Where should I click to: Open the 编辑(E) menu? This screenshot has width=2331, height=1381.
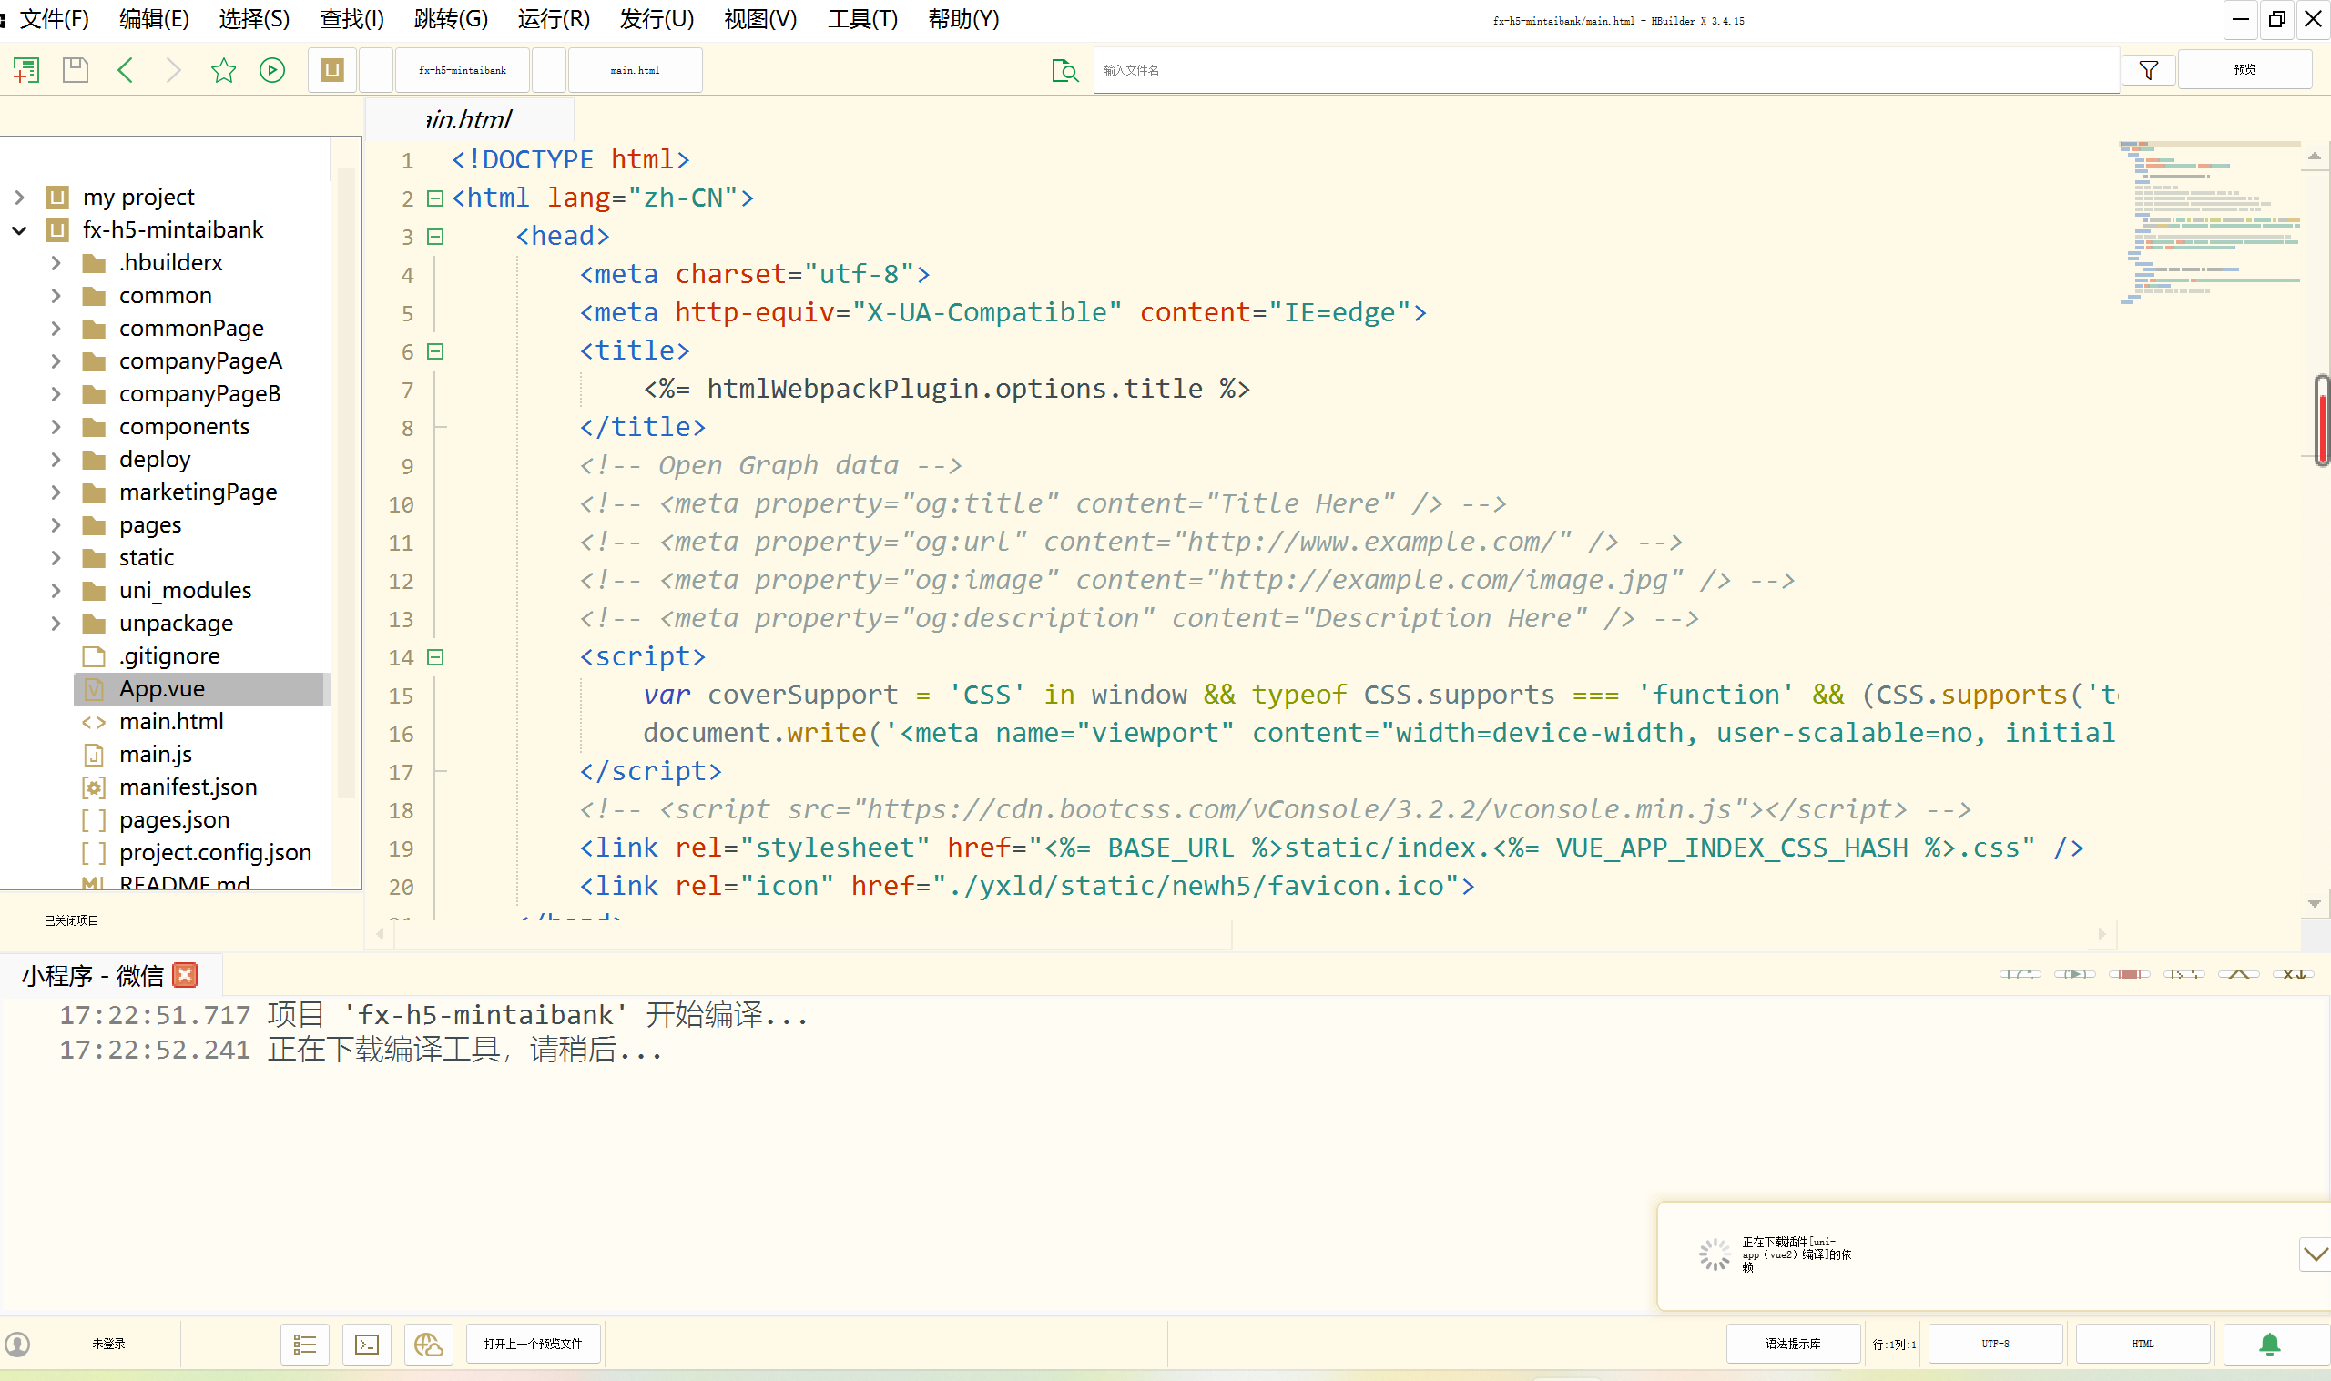[x=155, y=18]
